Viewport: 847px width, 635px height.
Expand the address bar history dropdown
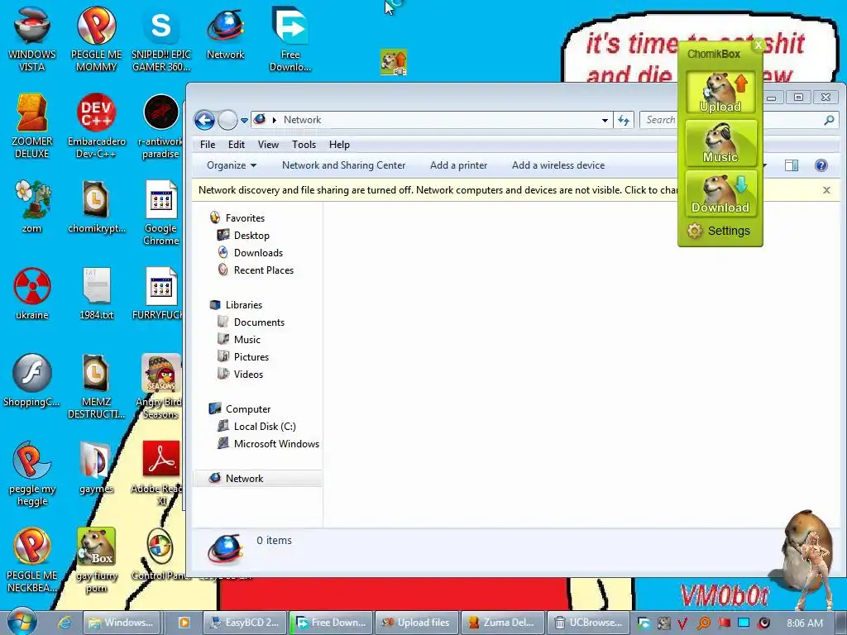[x=605, y=120]
